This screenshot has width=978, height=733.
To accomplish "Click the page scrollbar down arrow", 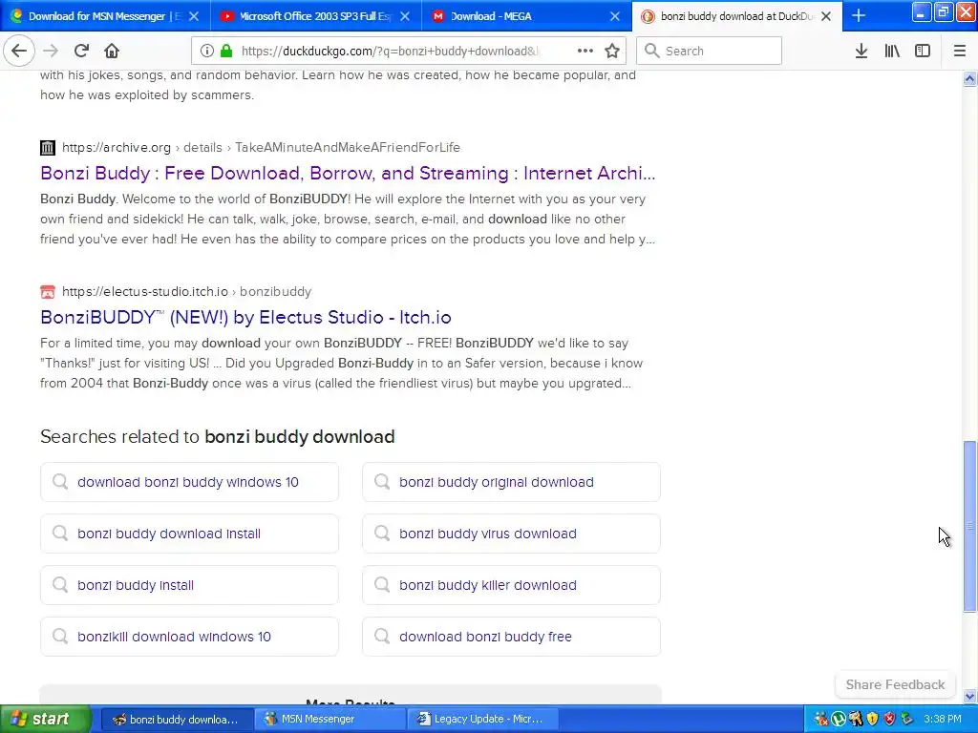I will (x=969, y=696).
